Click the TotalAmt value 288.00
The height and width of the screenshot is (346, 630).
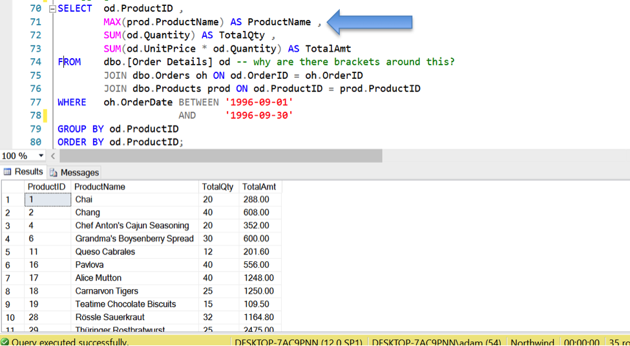260,200
